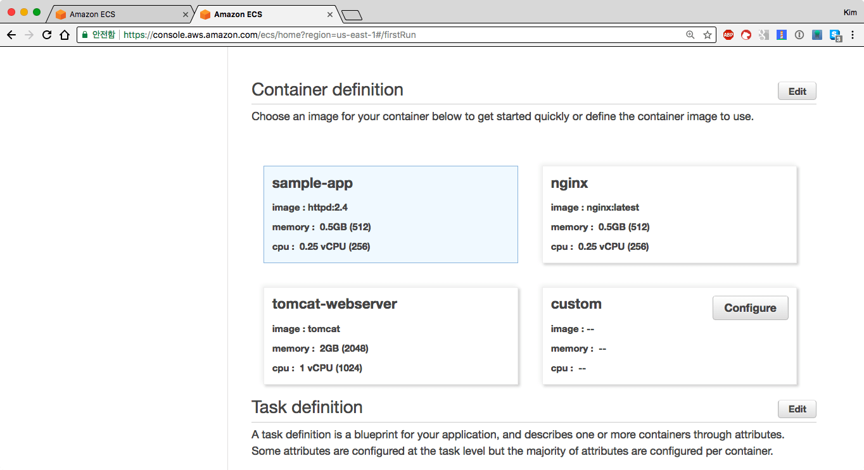Open a new browser tab

[351, 15]
